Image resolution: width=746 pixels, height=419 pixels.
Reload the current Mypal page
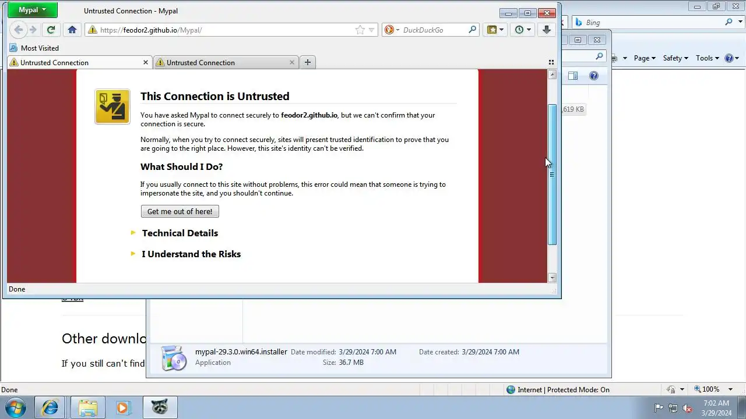pos(51,30)
